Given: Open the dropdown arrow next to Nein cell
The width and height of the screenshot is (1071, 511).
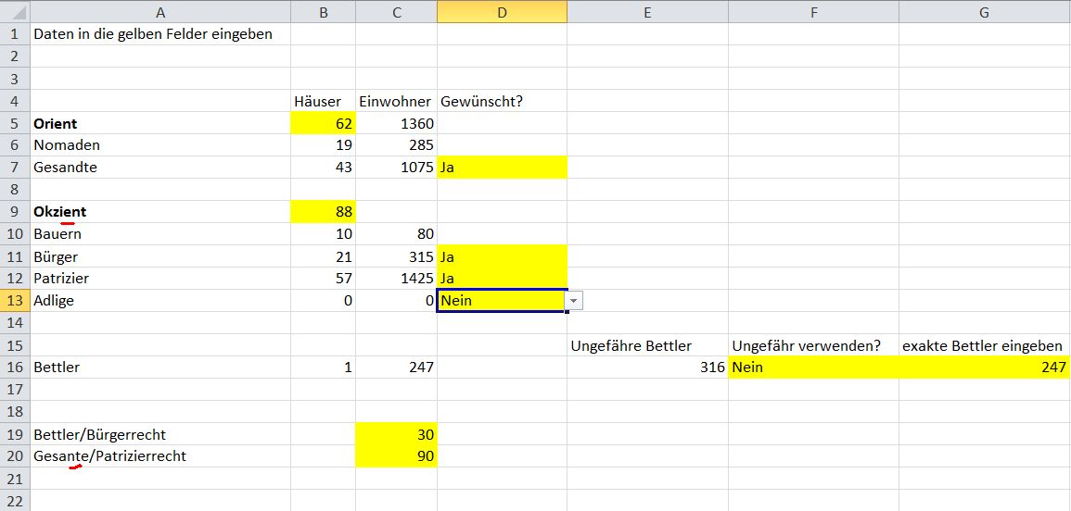Looking at the screenshot, I should 575,301.
